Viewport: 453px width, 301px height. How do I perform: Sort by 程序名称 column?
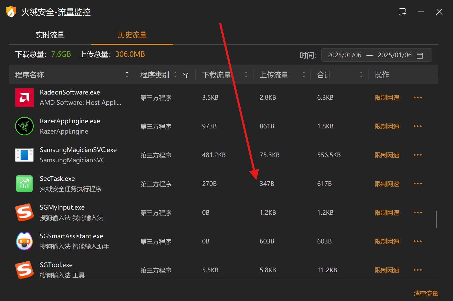click(127, 75)
